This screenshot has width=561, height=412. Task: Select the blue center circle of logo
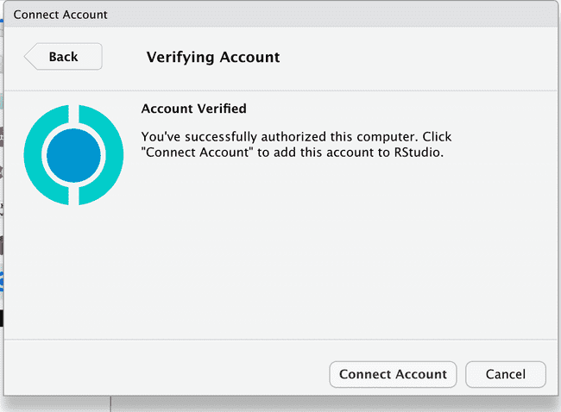pos(73,155)
